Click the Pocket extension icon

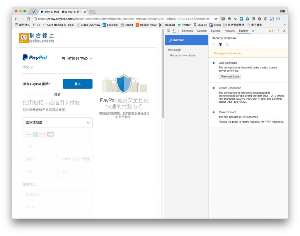click(x=223, y=19)
